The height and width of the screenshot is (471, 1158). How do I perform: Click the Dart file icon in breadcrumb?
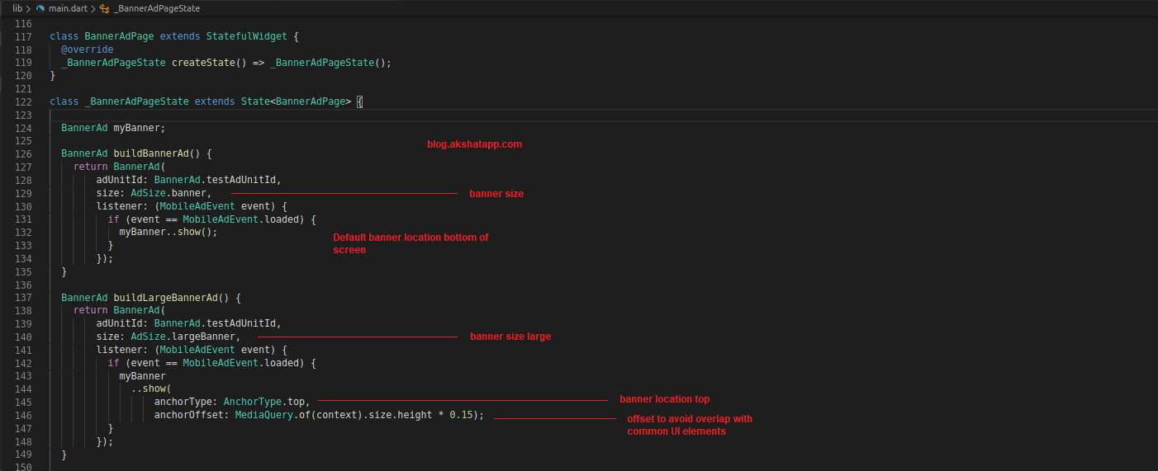(40, 7)
